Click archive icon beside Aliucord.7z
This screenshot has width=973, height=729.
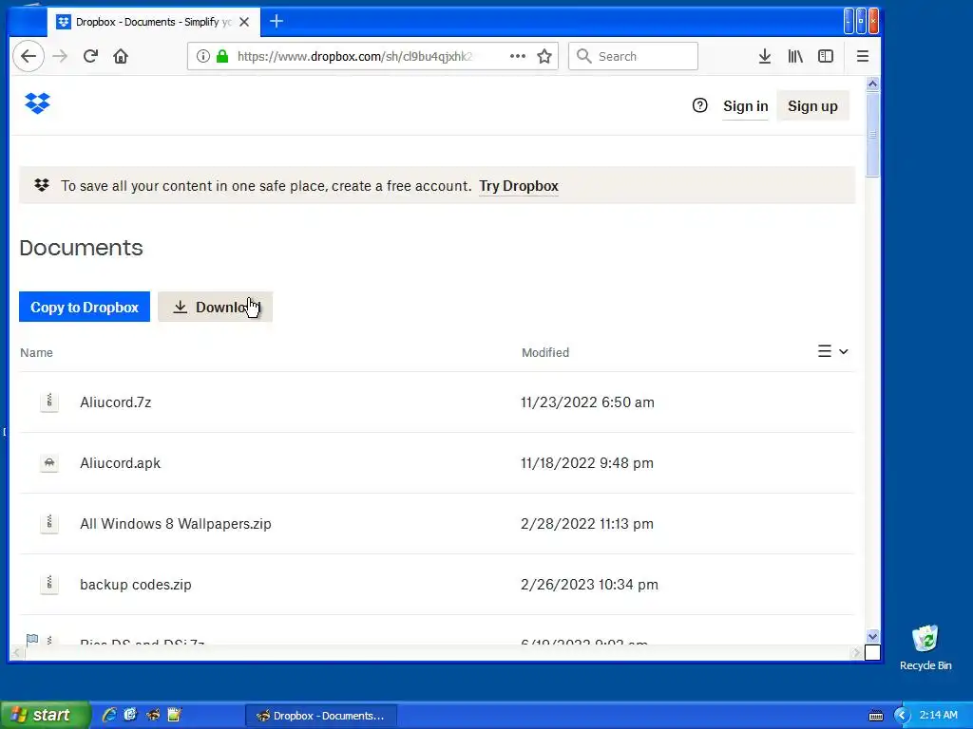[49, 402]
